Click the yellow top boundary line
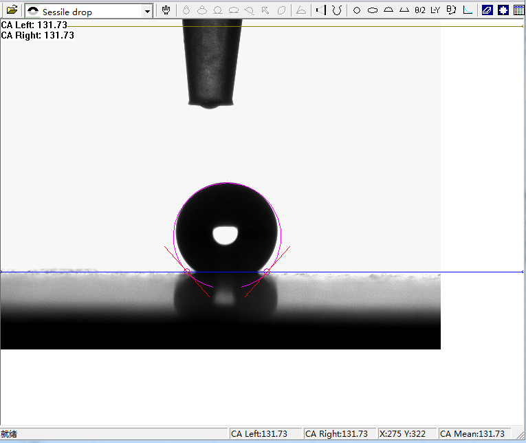526x443 pixels. (344, 27)
